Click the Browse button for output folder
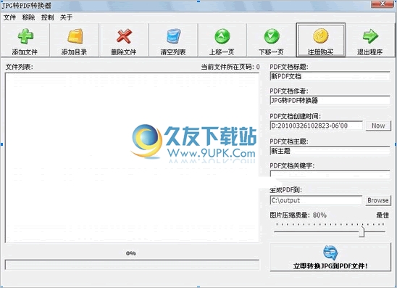The width and height of the screenshot is (397, 288). [x=378, y=200]
